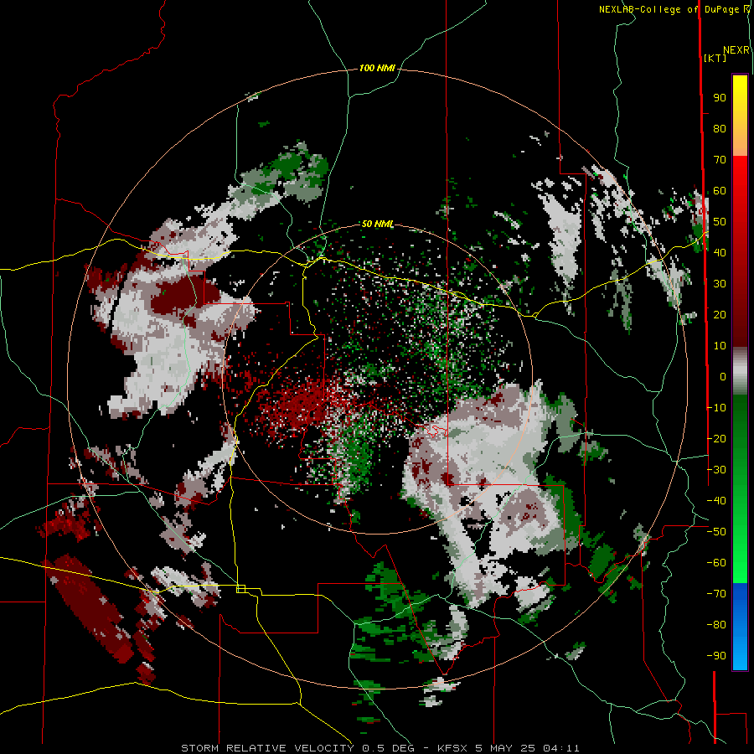754x754 pixels.
Task: Click the "-70" scale label
Action: point(716,594)
